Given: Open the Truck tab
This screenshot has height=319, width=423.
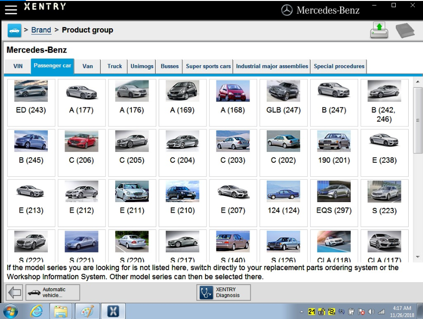Looking at the screenshot, I should pos(114,66).
